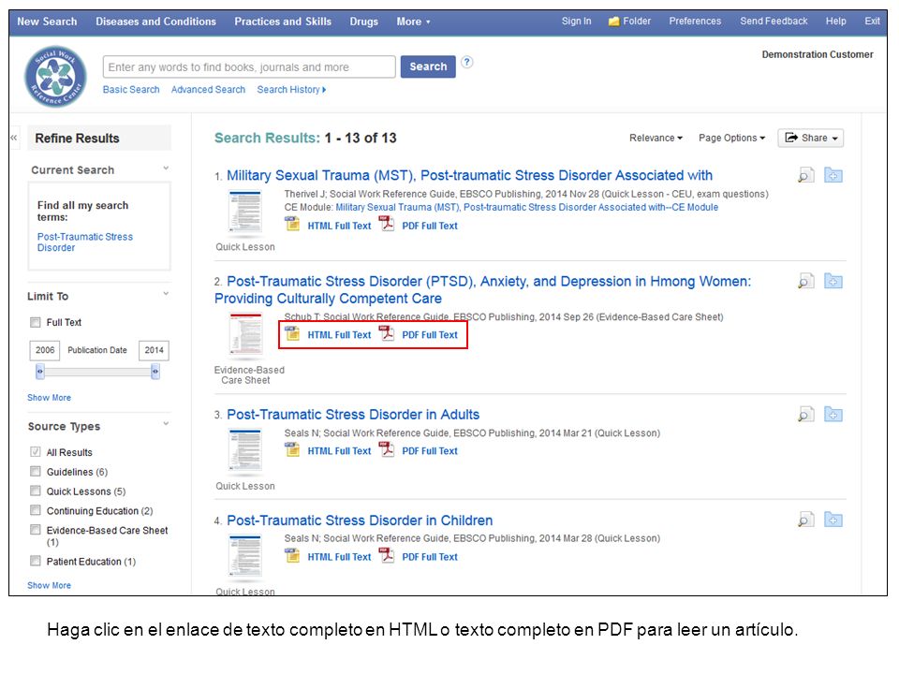Click PDF icon for Hmong Women result
This screenshot has height=674, width=899.
coord(387,333)
